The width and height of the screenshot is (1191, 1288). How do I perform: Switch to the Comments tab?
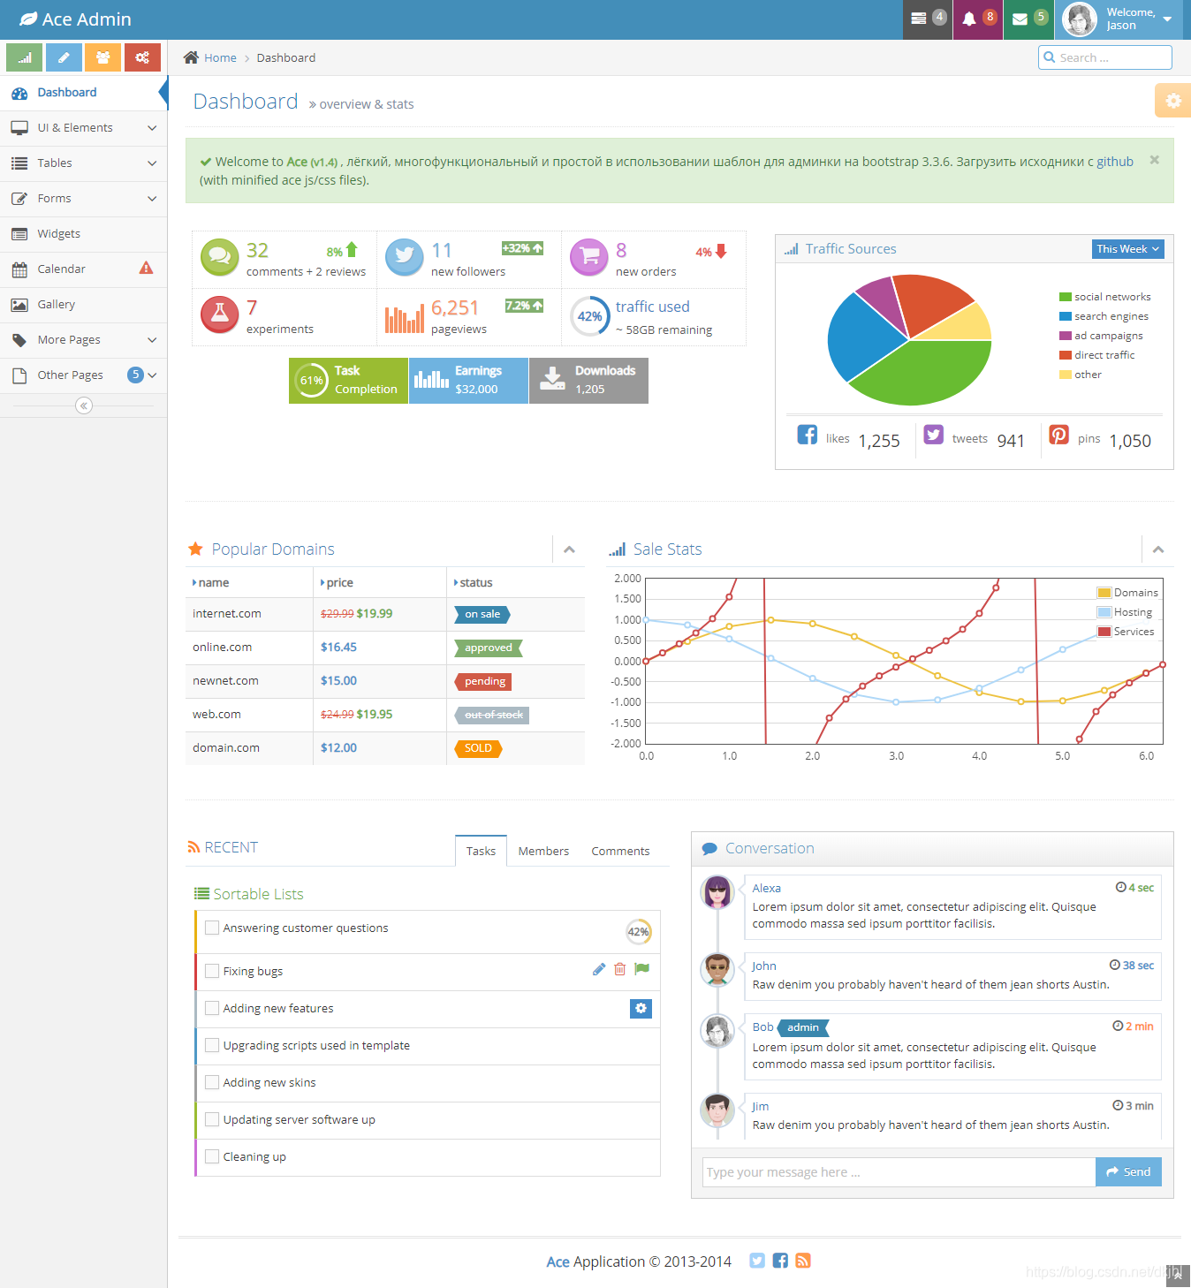pos(620,851)
